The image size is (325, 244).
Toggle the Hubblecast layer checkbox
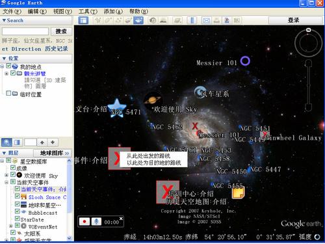pos(18,211)
